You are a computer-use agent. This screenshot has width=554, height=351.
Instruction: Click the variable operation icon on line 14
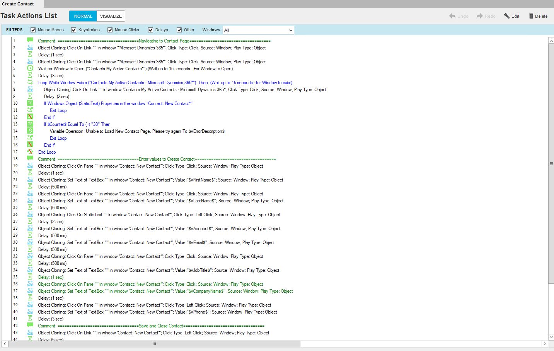coord(30,131)
